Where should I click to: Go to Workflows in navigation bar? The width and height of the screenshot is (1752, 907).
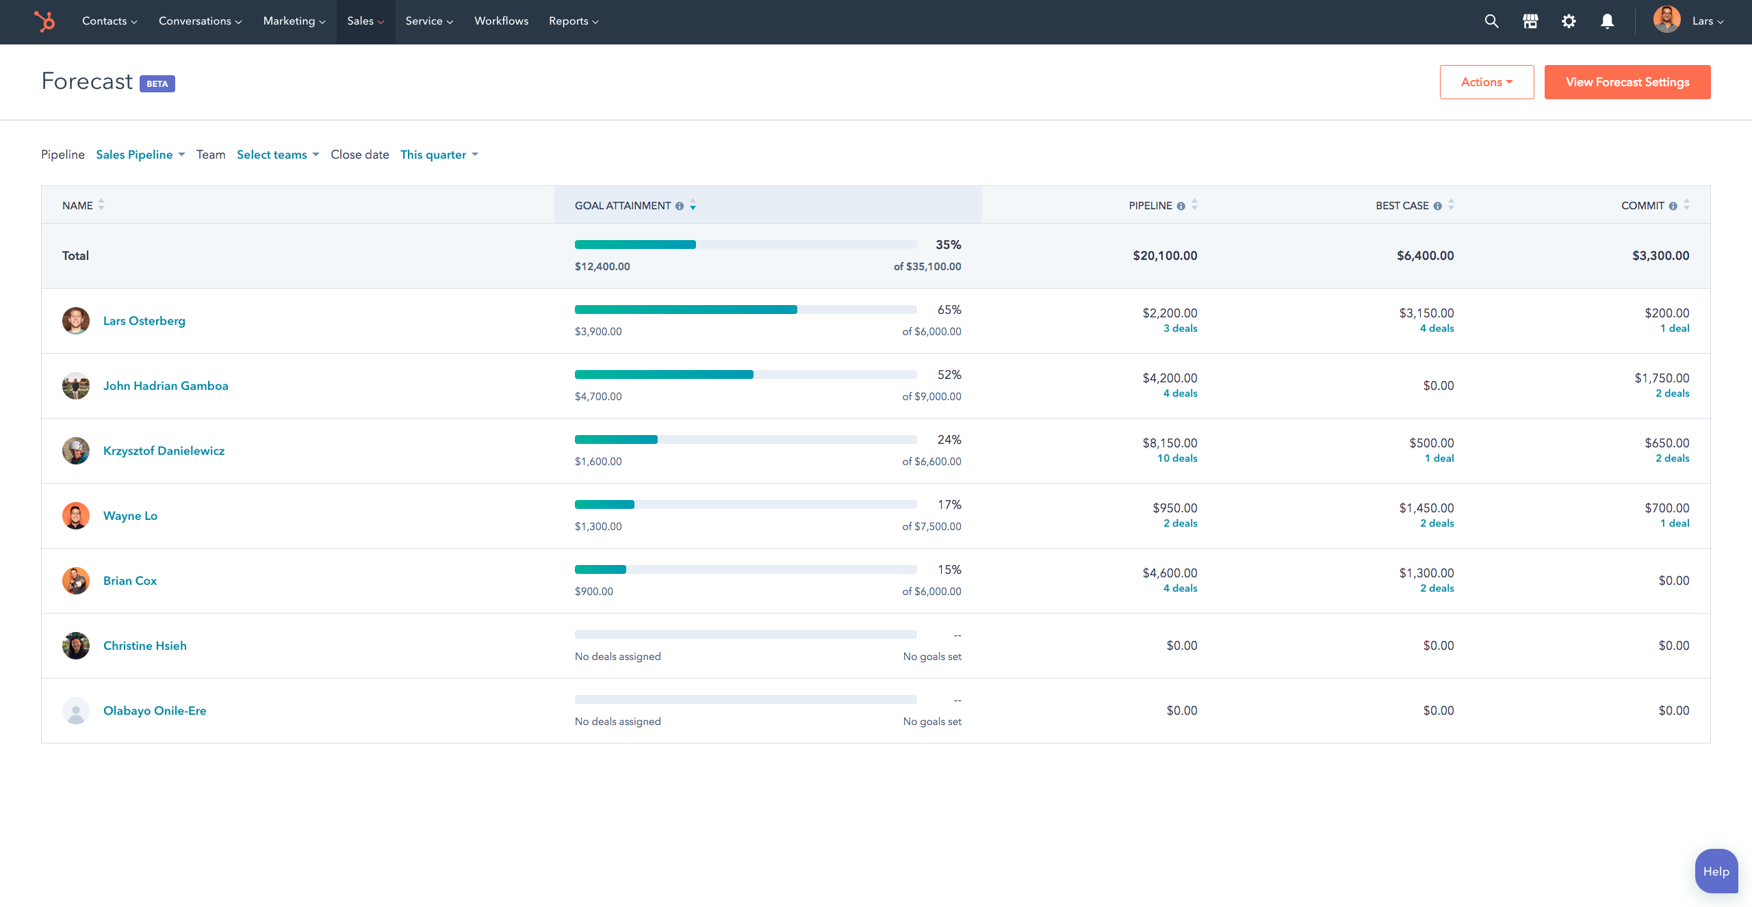(x=501, y=21)
